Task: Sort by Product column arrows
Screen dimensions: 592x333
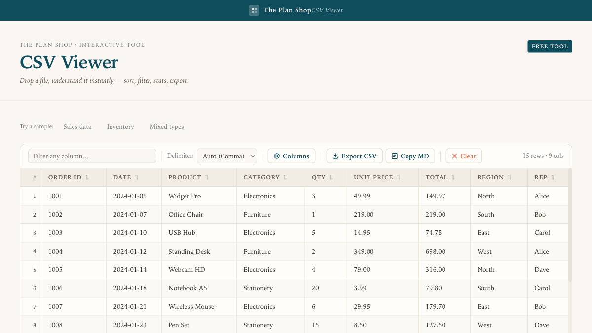Action: (207, 177)
